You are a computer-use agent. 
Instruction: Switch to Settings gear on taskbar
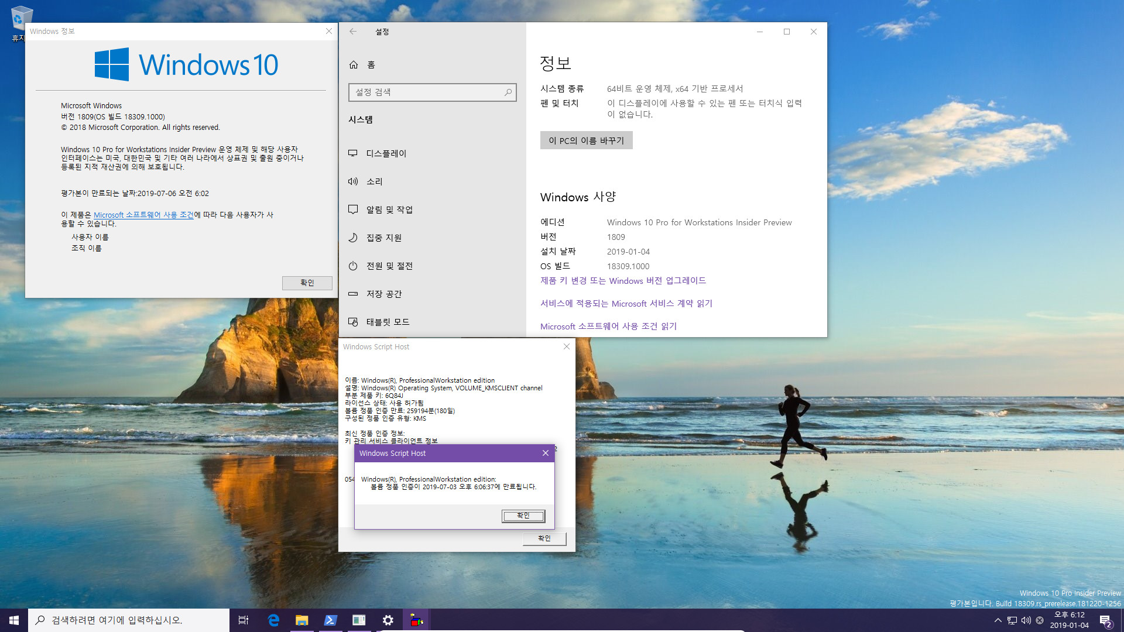coord(388,620)
